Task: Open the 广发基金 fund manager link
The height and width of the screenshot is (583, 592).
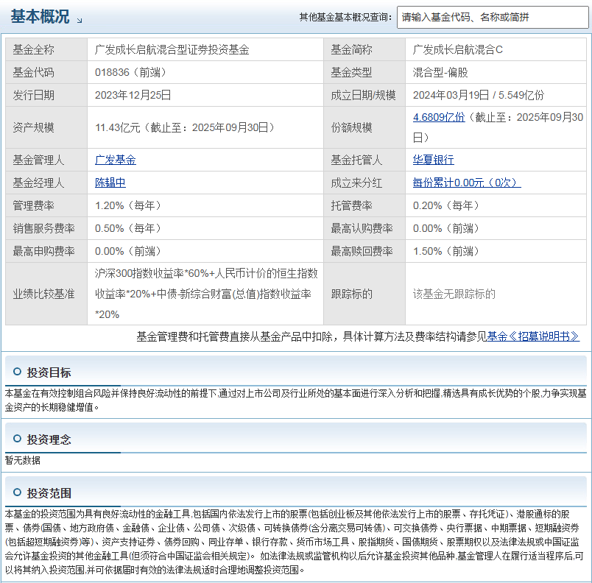Action: coord(115,160)
